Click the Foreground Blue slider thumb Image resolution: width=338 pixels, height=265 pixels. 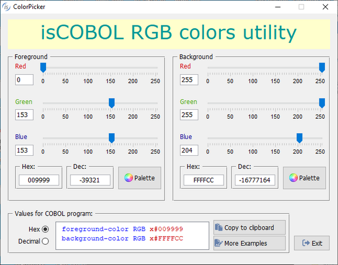coord(112,138)
